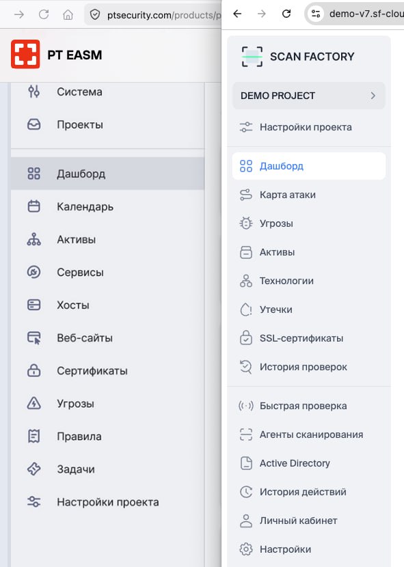Reload the ptsecurity.com browser page
Screen dimensions: 404x567
pos(44,14)
